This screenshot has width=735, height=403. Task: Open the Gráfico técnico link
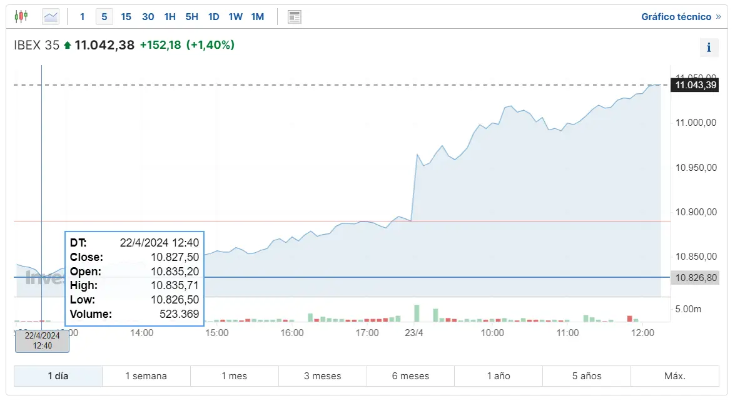click(x=676, y=17)
